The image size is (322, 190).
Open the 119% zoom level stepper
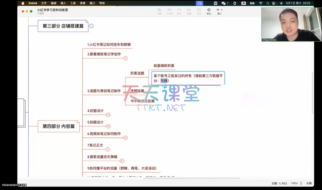pyautogui.click(x=301, y=183)
